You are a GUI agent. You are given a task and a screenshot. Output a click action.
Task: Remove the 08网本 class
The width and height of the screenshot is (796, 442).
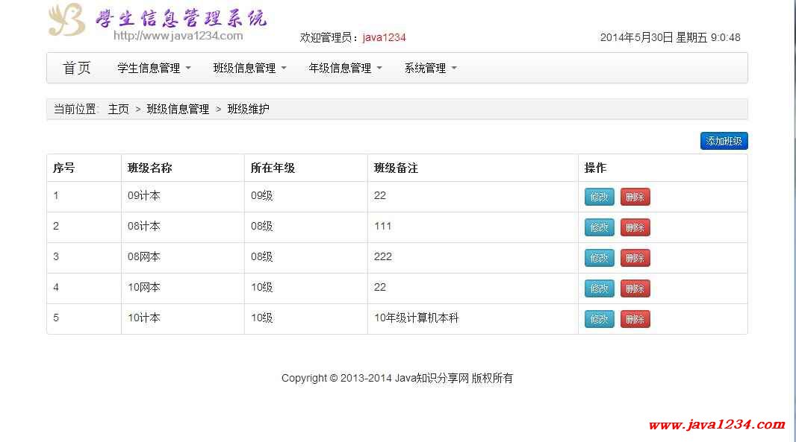tap(635, 258)
